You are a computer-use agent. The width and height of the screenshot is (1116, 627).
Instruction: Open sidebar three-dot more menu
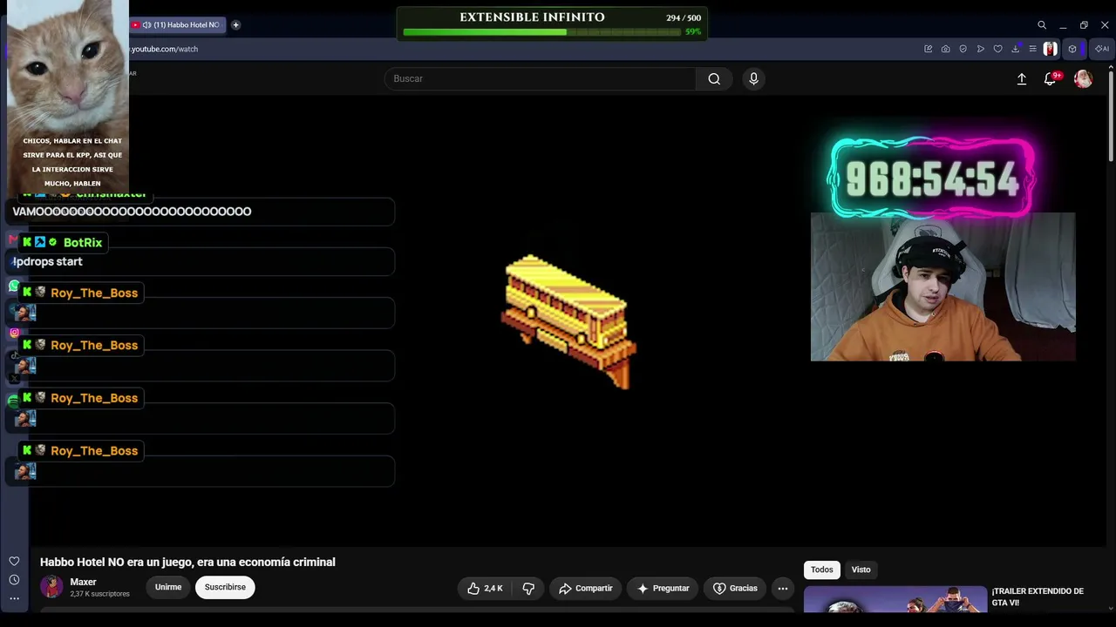tap(14, 598)
